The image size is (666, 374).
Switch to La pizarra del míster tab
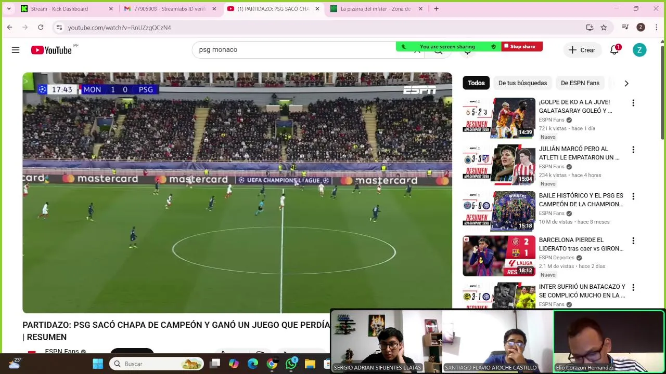coord(376,9)
